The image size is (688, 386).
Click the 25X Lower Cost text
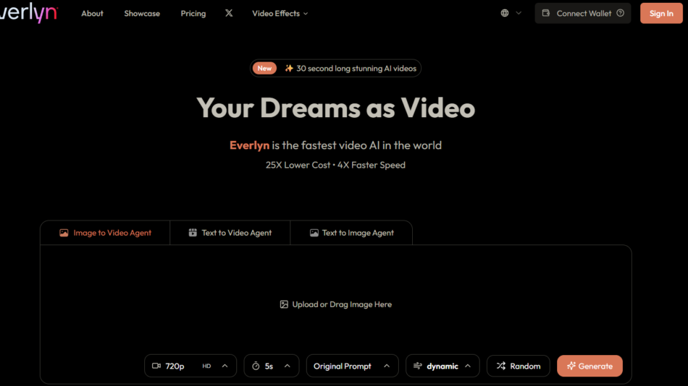pos(298,166)
